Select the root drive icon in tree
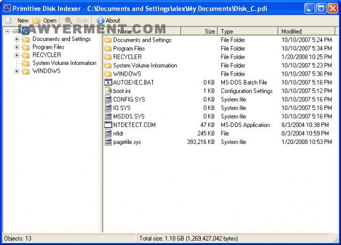Image resolution: width=341 pixels, height=245 pixels. (25, 31)
